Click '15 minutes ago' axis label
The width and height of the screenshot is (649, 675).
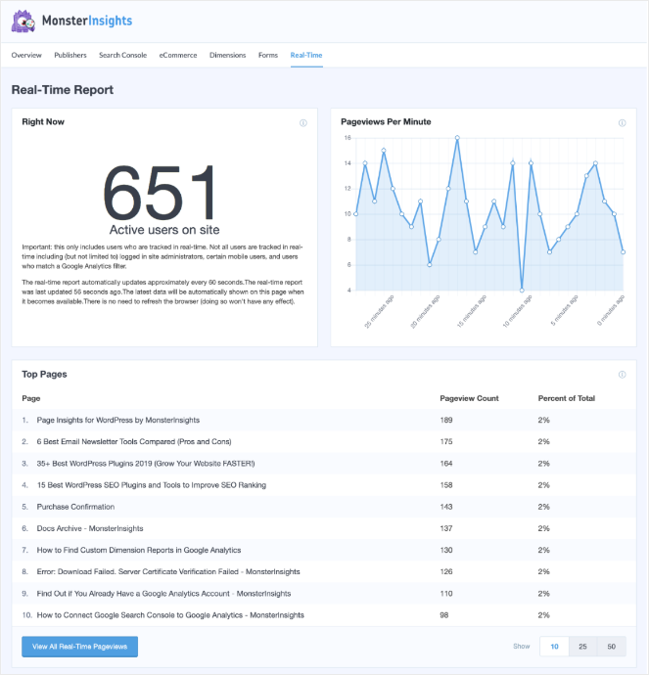tap(472, 312)
